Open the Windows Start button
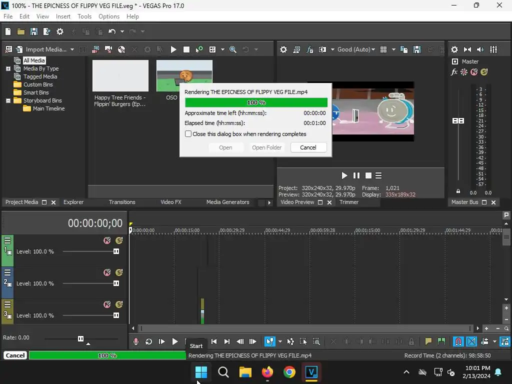The image size is (512, 384). [201, 372]
